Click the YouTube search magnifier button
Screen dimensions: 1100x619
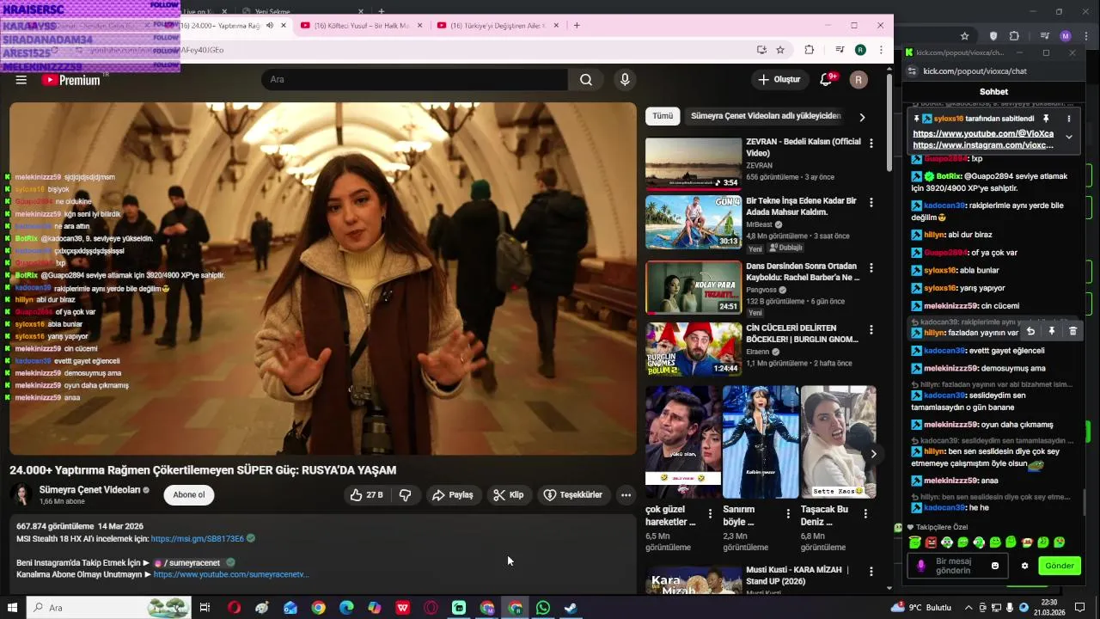[585, 80]
